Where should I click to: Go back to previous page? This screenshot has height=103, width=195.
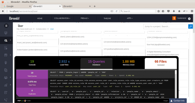[3, 11]
